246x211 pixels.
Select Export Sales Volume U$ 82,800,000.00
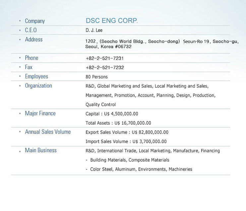[x=127, y=132]
